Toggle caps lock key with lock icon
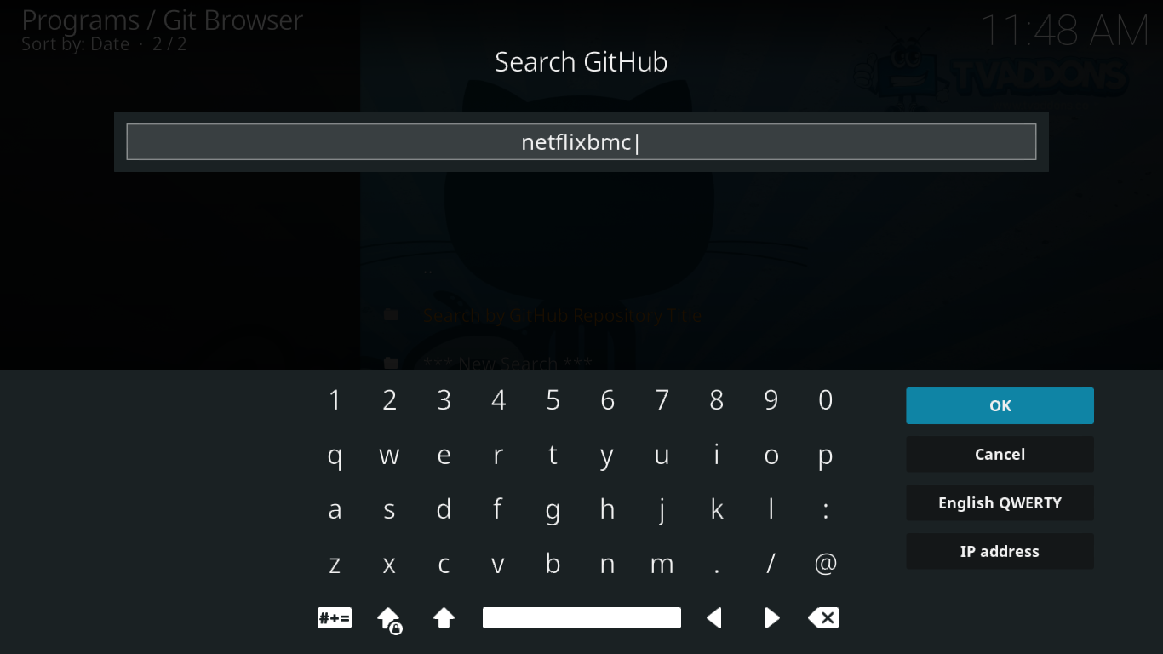 [390, 619]
